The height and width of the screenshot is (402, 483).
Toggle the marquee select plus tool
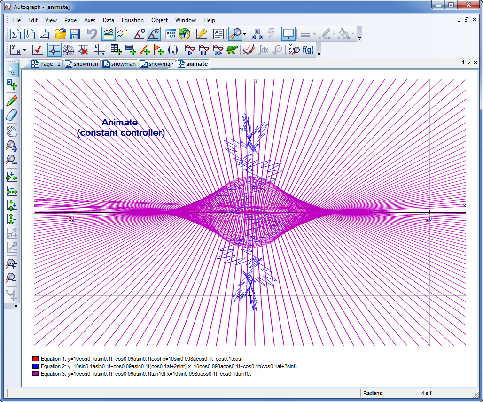[12, 84]
